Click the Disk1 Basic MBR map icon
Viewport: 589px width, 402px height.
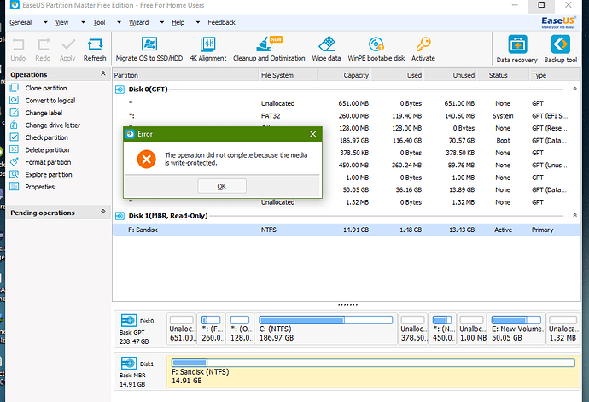click(x=129, y=364)
